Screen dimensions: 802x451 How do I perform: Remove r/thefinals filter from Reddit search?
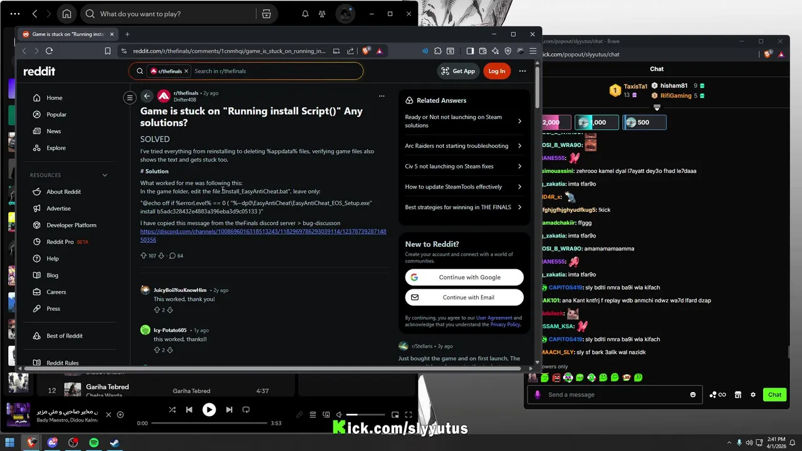[186, 71]
